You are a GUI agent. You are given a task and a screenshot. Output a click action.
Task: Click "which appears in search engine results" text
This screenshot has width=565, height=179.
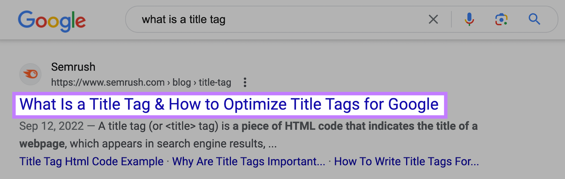click(x=167, y=144)
